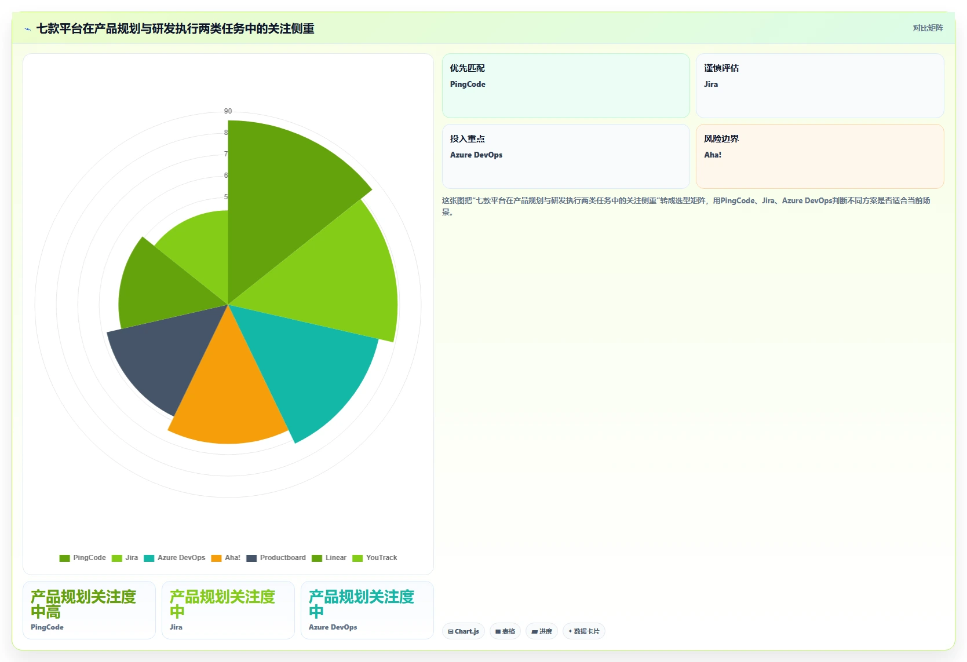Viewport: 967px width, 662px height.
Task: Toggle the Linear legend color box
Action: pos(317,558)
